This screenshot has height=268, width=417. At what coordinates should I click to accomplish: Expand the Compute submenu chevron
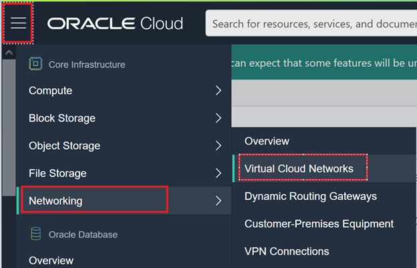219,91
